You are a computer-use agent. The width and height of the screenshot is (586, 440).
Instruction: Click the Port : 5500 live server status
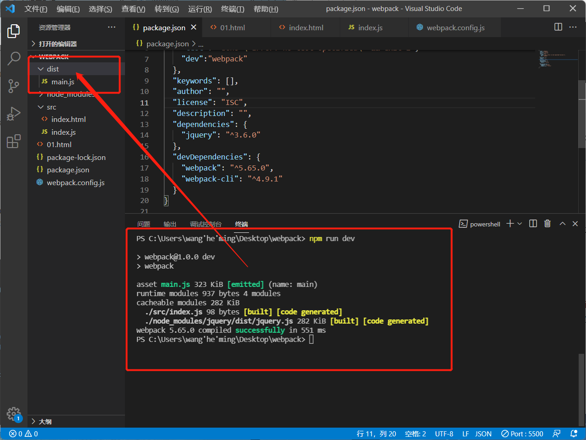[522, 434]
